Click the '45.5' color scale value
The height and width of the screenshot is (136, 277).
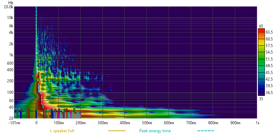click(x=269, y=72)
